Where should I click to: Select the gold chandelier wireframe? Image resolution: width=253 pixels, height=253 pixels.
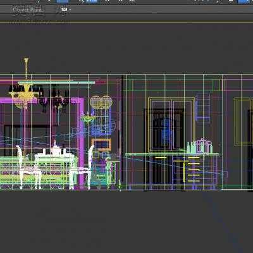(x=23, y=96)
